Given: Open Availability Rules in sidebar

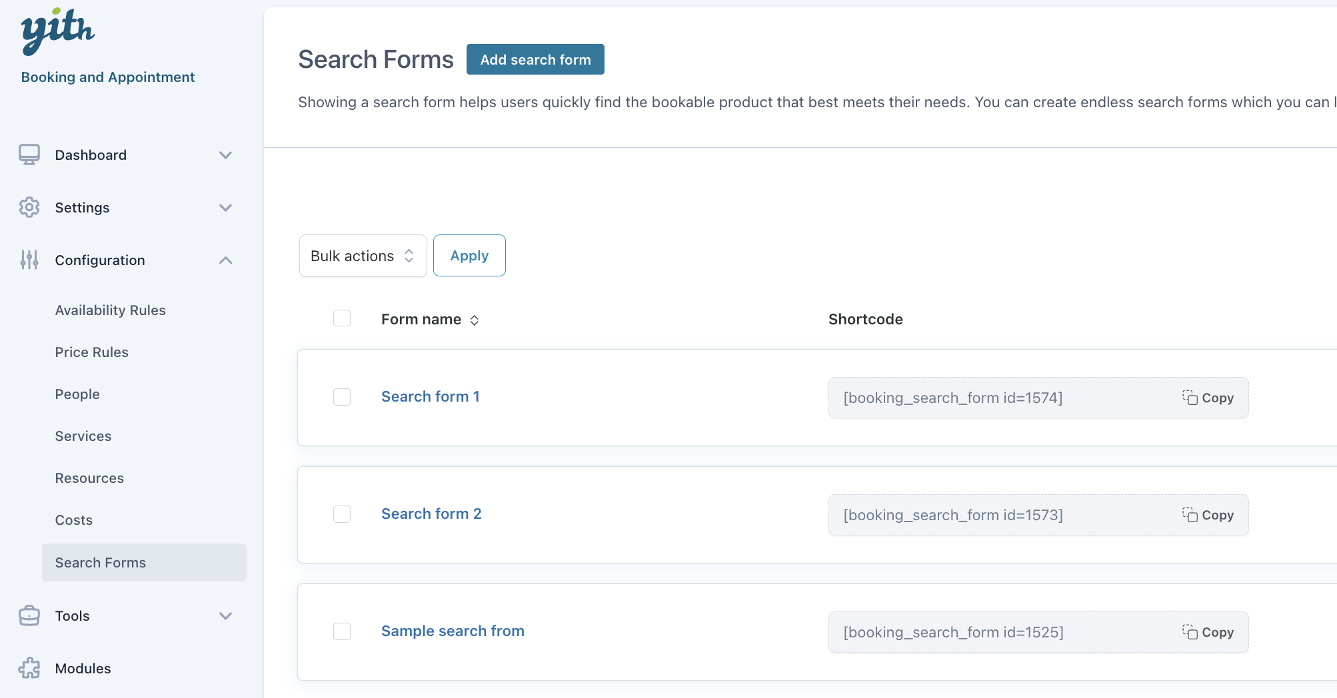Looking at the screenshot, I should pos(110,310).
